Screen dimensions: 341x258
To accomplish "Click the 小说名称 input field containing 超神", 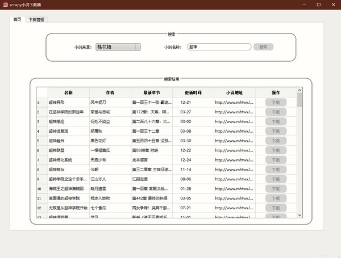I will (x=218, y=47).
